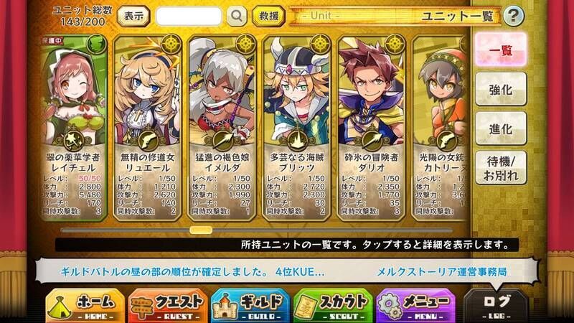This screenshot has width=574, height=323.
Task: Select the 一覧 list tab
Action: pos(500,50)
